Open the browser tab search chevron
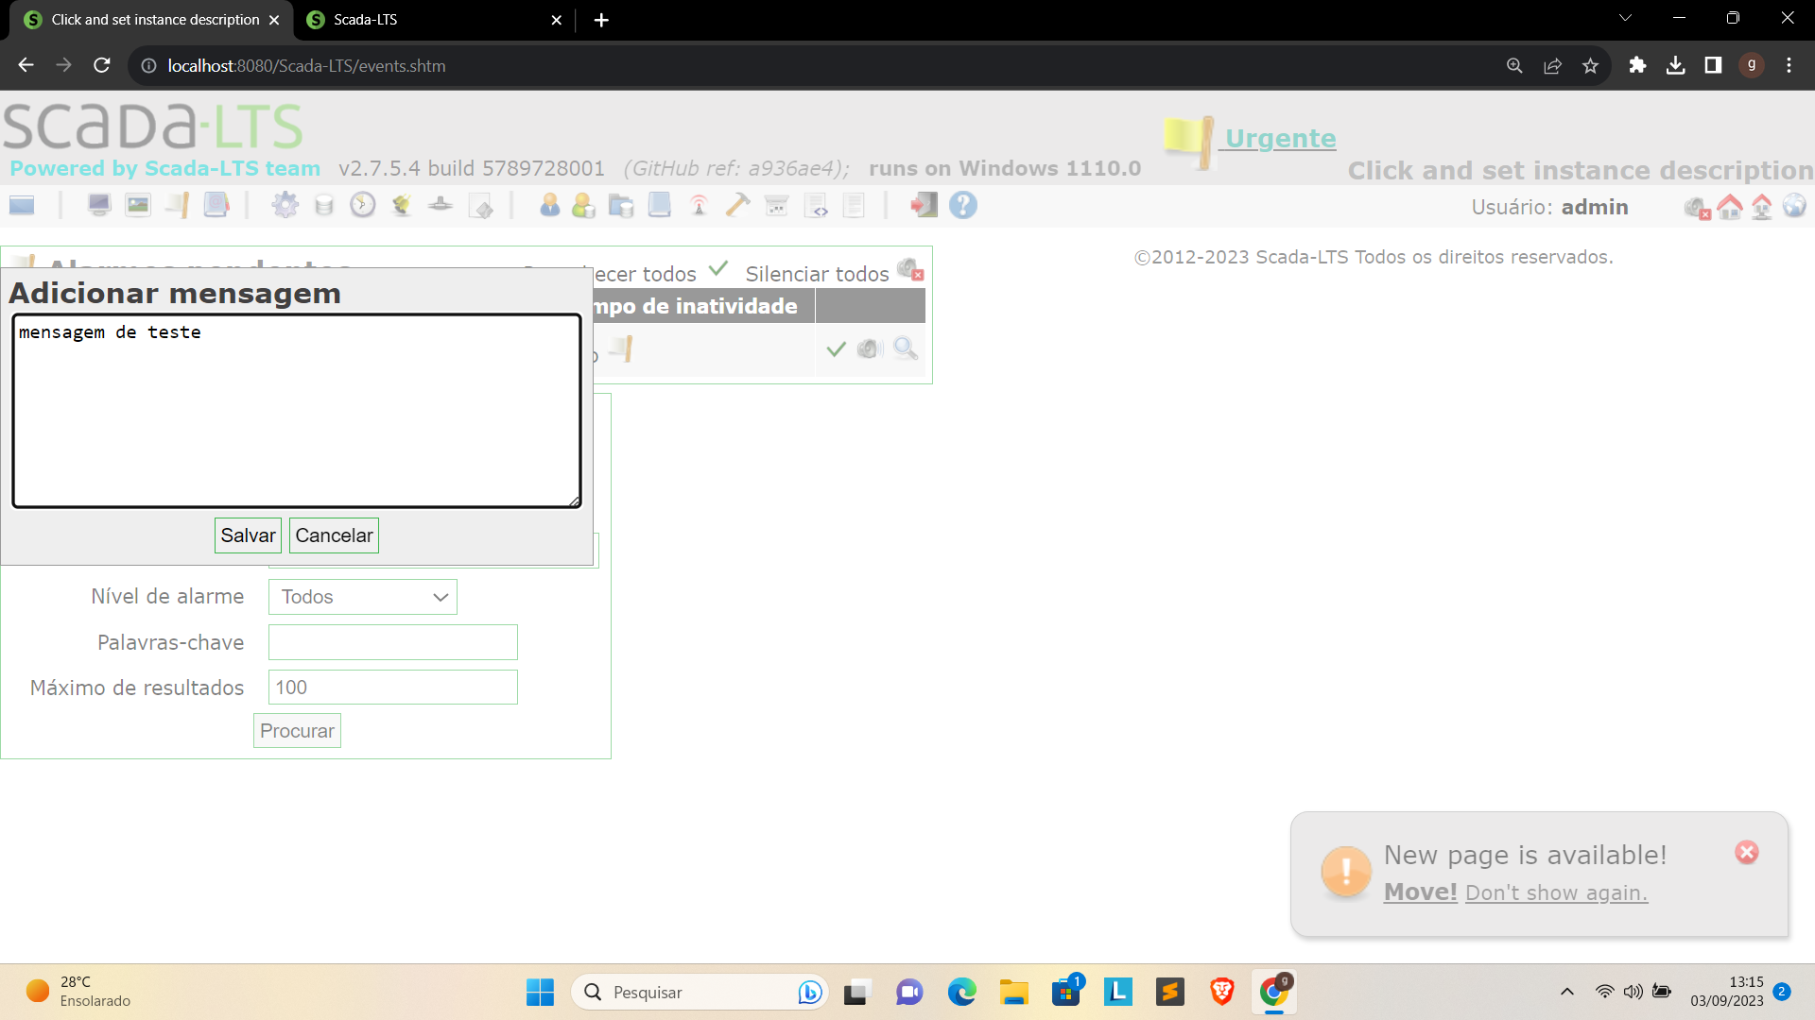 tap(1625, 17)
